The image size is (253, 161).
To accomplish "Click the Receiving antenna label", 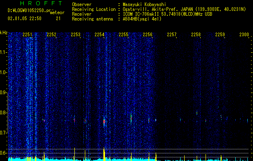I will click(93, 19).
